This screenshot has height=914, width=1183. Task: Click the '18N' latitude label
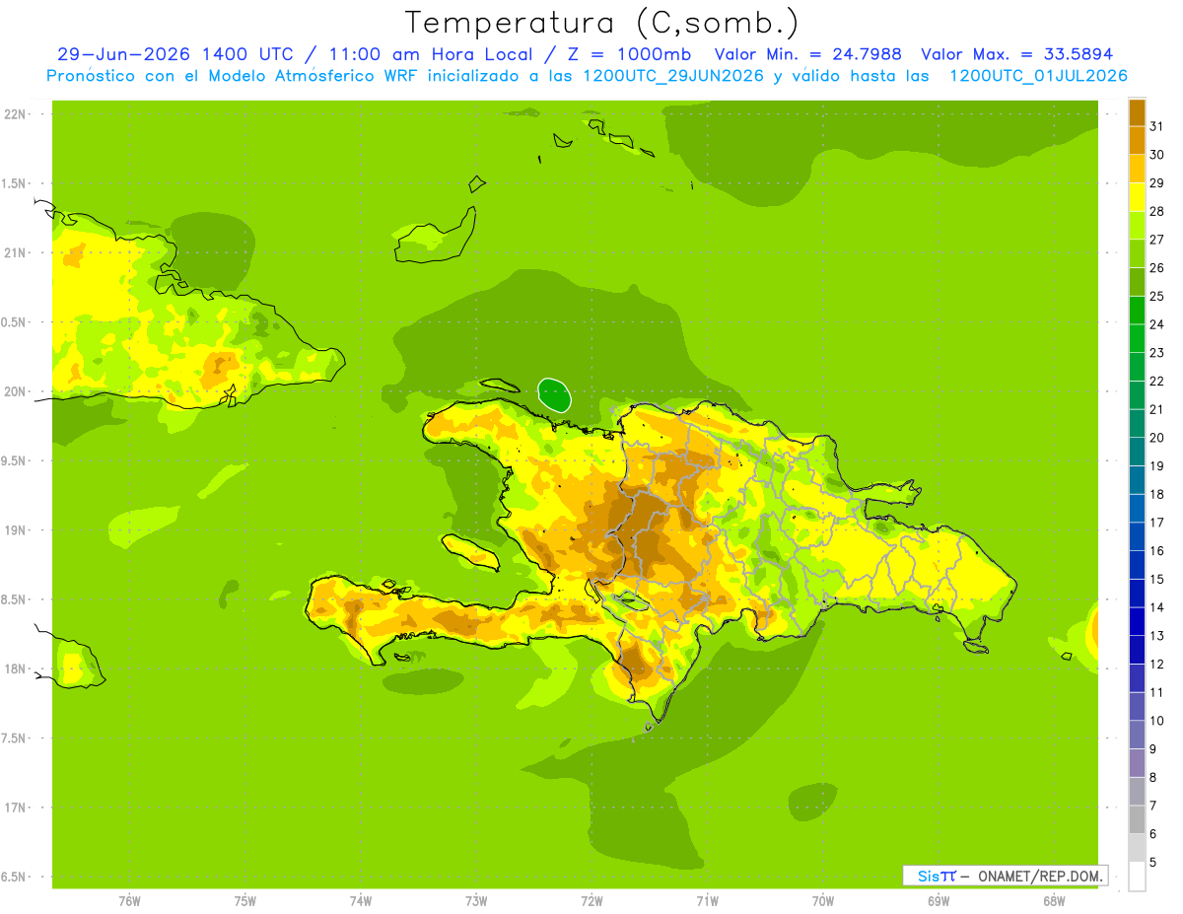(x=15, y=668)
